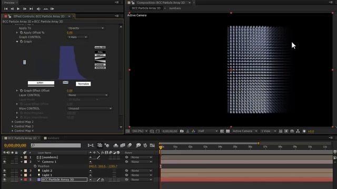The height and width of the screenshot is (189, 337).
Task: Toggle the Camera 1 Position stopwatch
Action: click(x=35, y=166)
